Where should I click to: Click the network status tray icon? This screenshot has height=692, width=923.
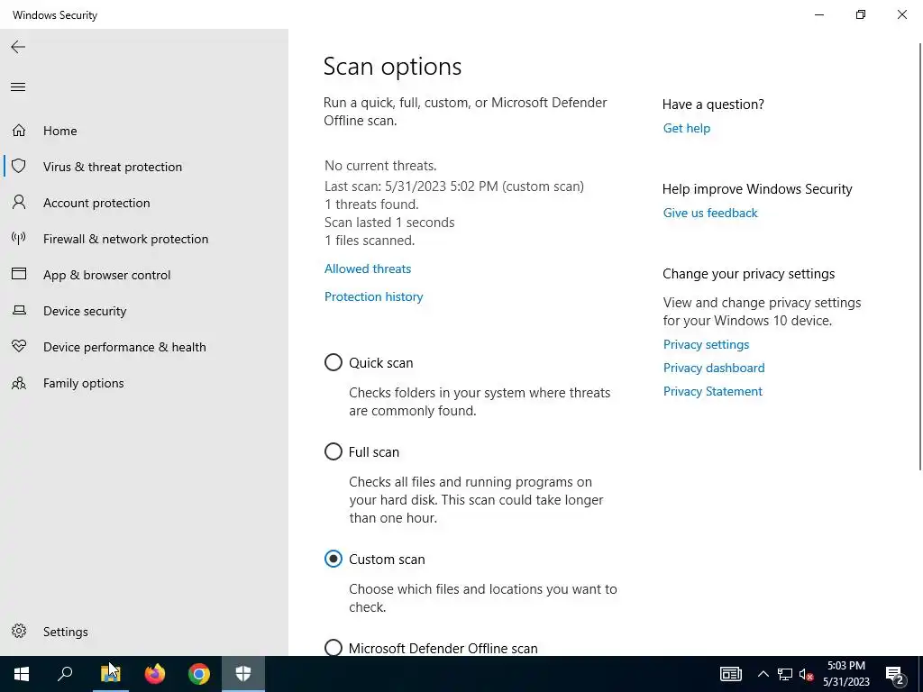pyautogui.click(x=785, y=674)
